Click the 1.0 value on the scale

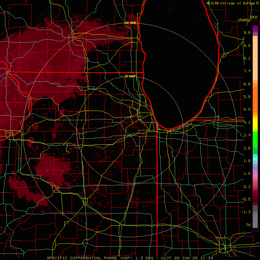(247, 174)
